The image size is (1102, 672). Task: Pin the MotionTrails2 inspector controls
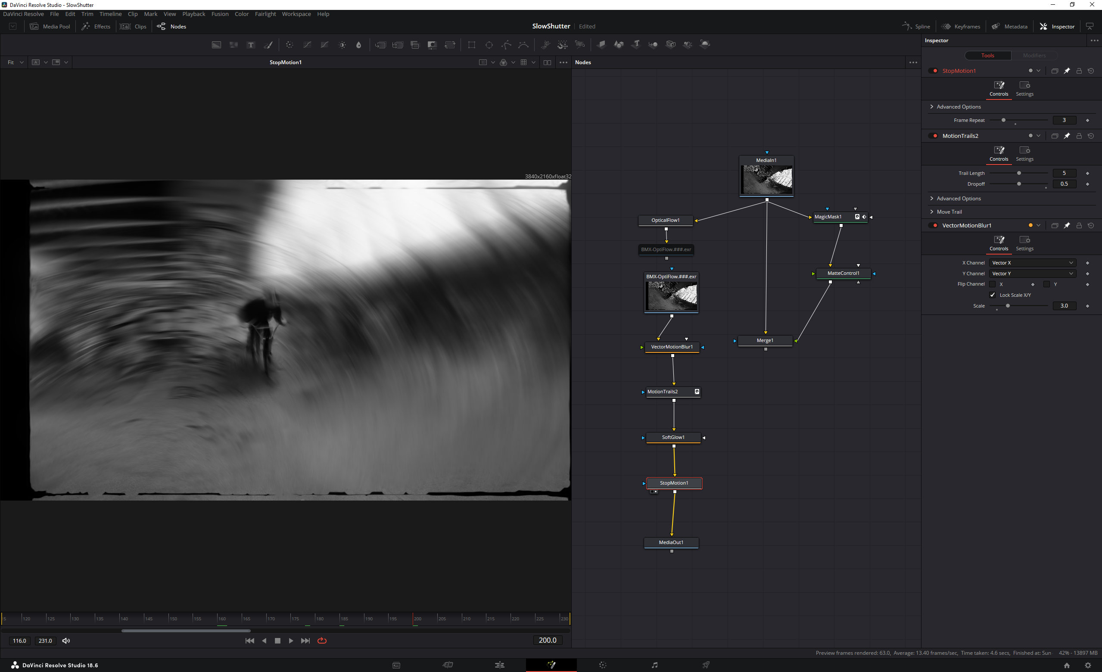(1067, 136)
